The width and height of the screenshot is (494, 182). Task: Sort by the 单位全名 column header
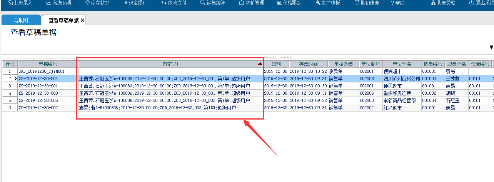coord(402,64)
